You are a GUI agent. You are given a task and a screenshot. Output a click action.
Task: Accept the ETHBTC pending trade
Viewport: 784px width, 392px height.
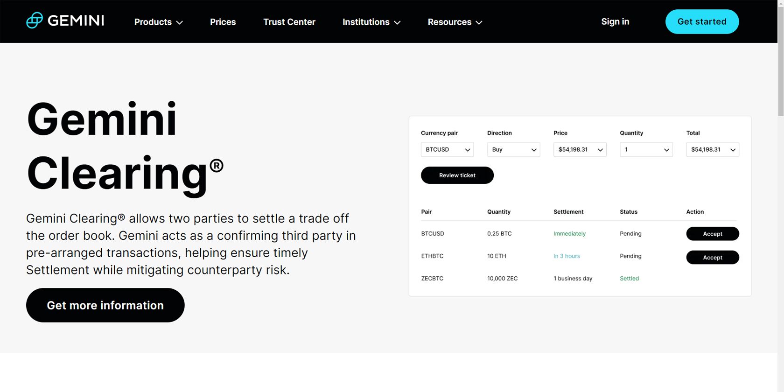point(712,258)
